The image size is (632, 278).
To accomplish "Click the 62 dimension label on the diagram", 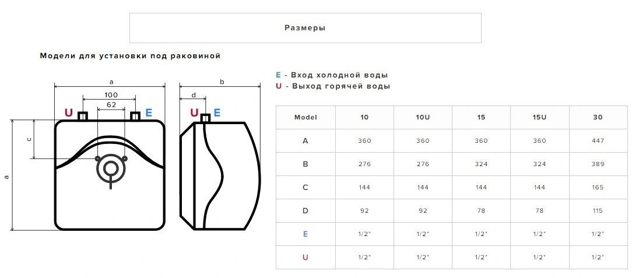I will (x=111, y=105).
